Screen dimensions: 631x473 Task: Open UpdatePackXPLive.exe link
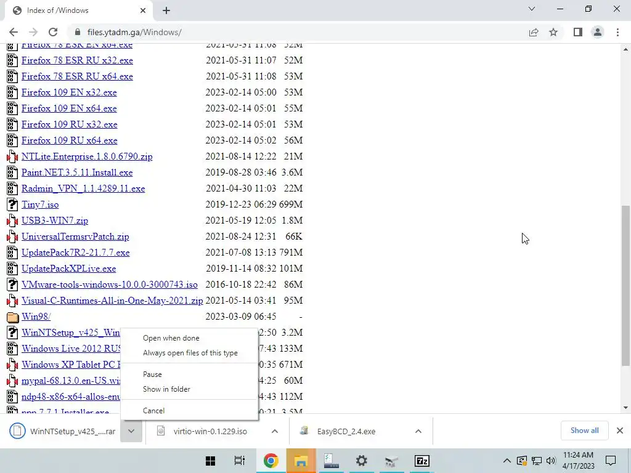[x=69, y=269]
